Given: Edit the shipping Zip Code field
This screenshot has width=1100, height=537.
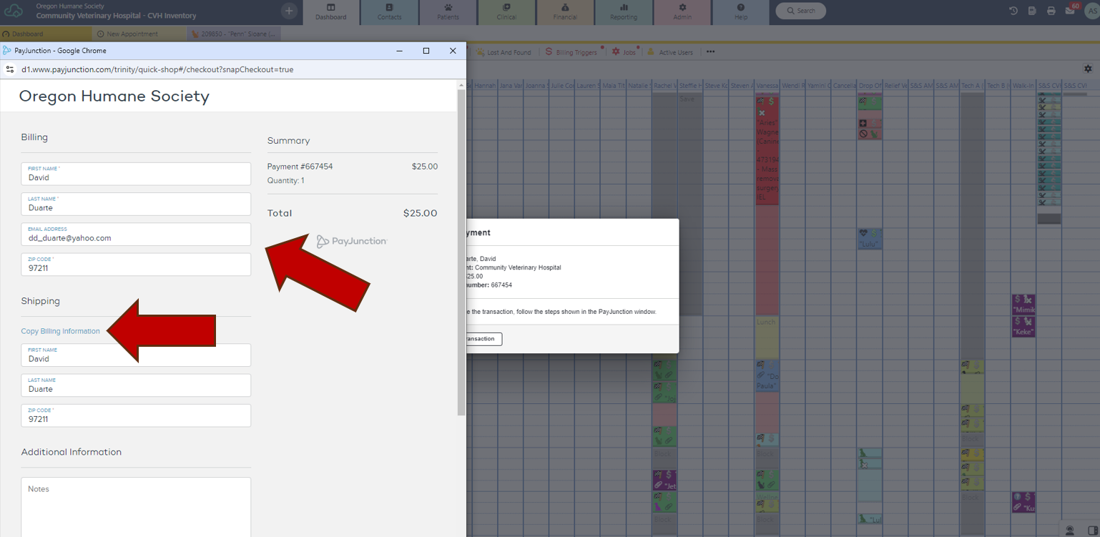Looking at the screenshot, I should [x=136, y=415].
